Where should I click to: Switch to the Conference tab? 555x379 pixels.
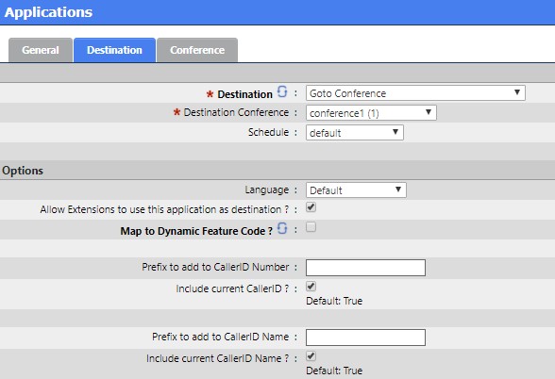(197, 50)
